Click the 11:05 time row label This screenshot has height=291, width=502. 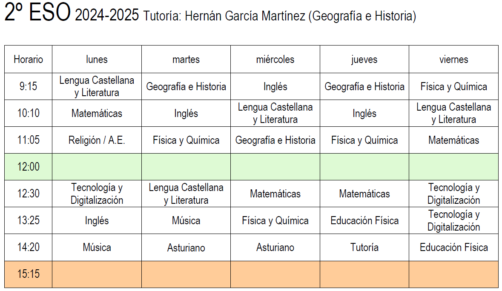[28, 140]
